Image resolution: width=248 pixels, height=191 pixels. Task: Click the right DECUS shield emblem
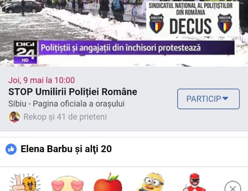click(225, 24)
